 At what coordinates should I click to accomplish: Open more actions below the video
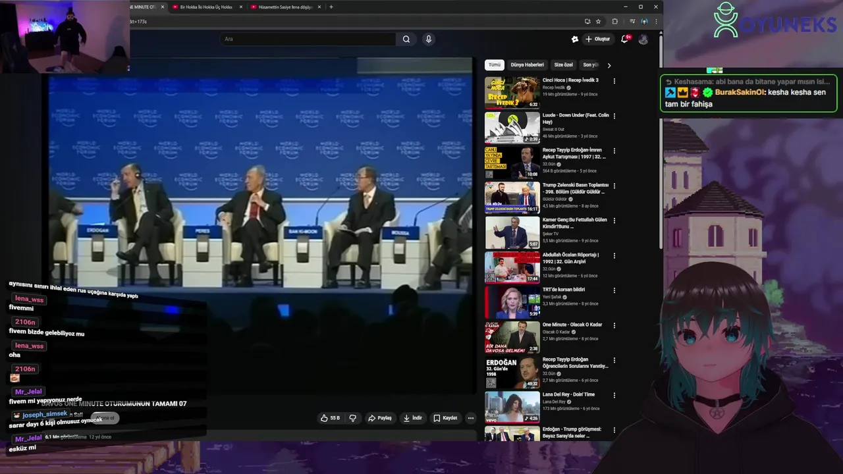pyautogui.click(x=470, y=418)
